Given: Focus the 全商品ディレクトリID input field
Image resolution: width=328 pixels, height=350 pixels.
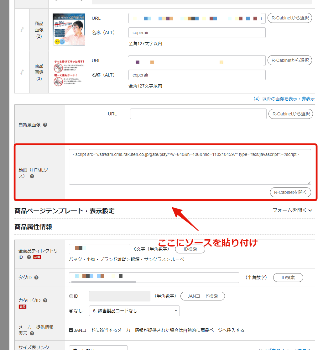Looking at the screenshot, I should [99, 249].
